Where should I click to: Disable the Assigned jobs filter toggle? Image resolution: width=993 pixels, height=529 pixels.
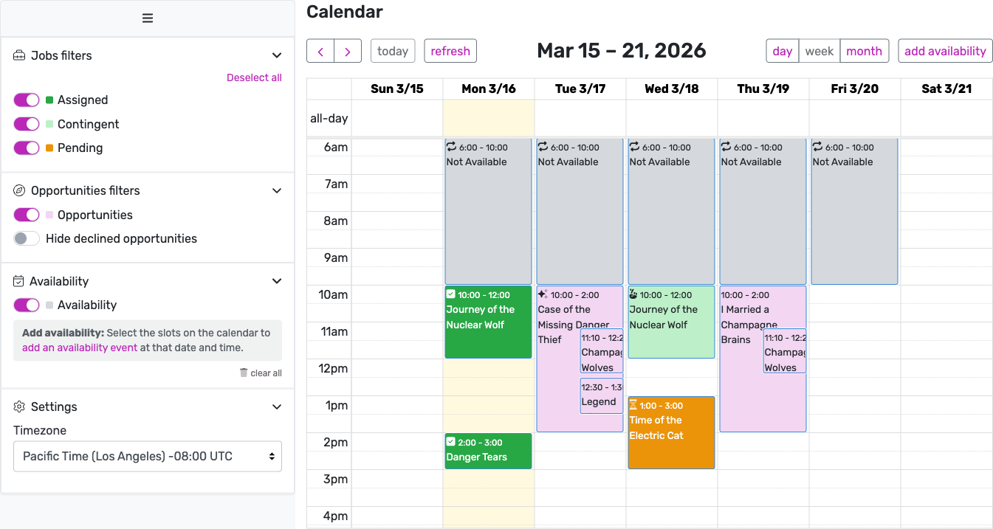pos(26,99)
